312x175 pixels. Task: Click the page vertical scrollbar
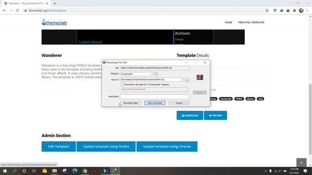[x=310, y=119]
